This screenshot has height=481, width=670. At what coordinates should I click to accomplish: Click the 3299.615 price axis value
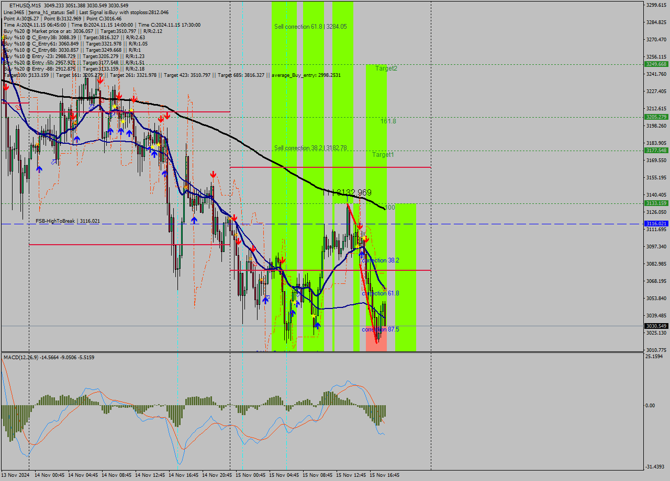click(x=656, y=5)
